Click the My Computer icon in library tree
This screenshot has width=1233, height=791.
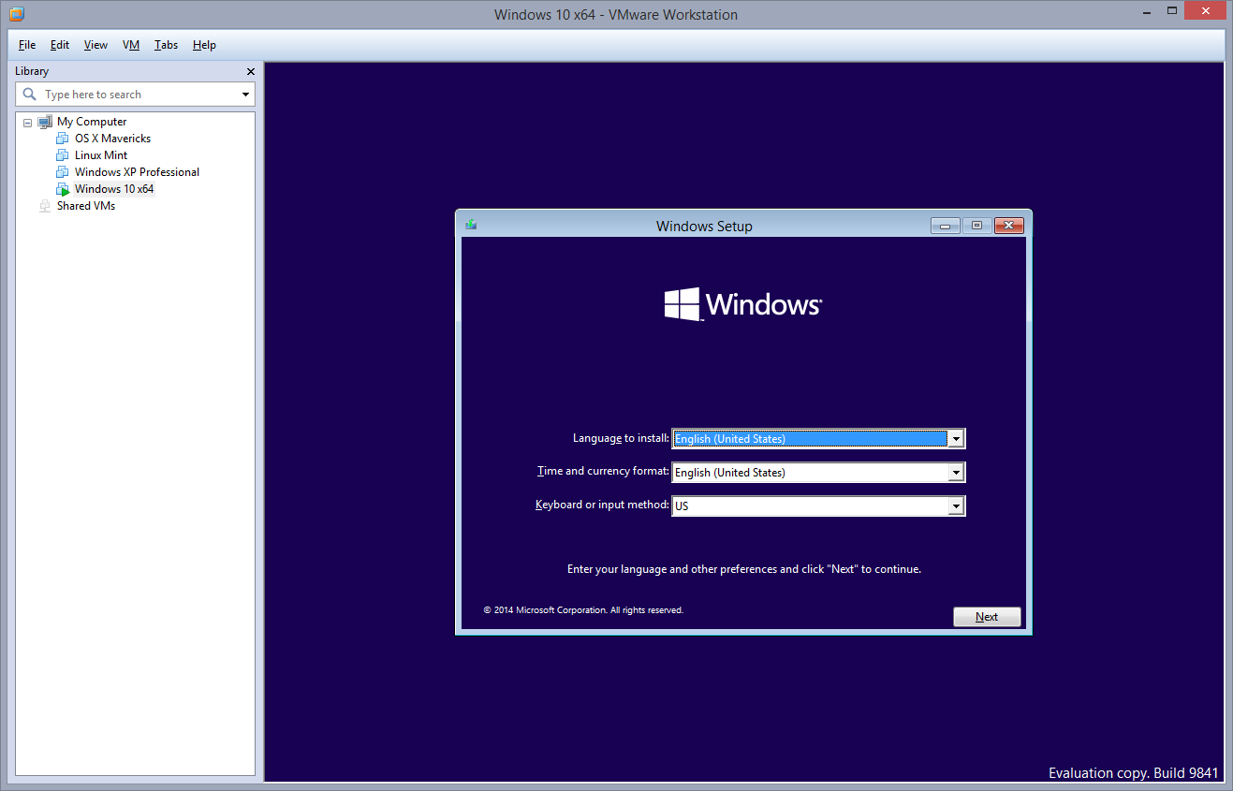45,122
